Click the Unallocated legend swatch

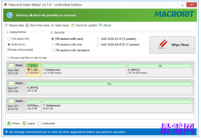tap(39, 123)
